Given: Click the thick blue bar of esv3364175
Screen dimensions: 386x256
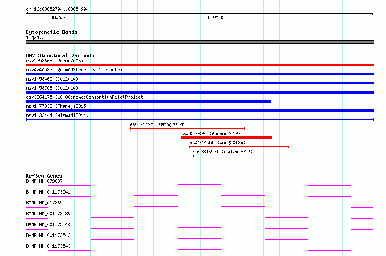Looking at the screenshot, I should [148, 101].
